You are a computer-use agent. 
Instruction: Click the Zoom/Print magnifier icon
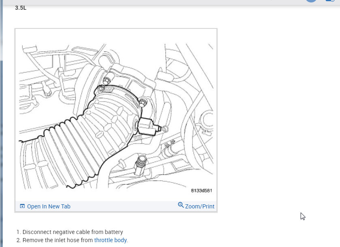181,205
